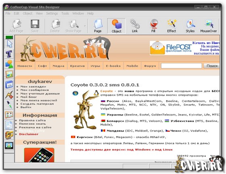
Task: Click the red Disclaimer link
Action: pos(29,134)
